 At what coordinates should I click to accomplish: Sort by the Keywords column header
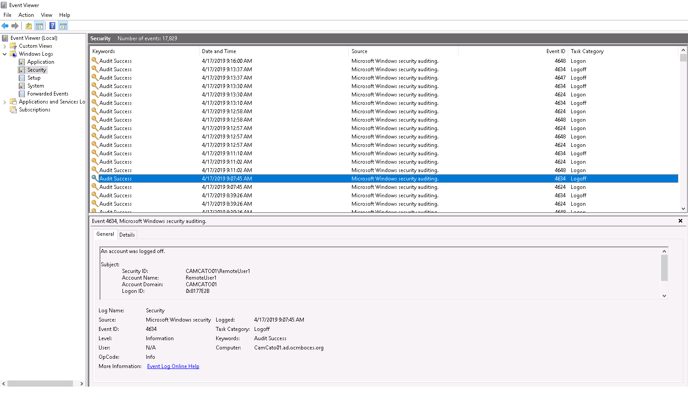point(144,51)
